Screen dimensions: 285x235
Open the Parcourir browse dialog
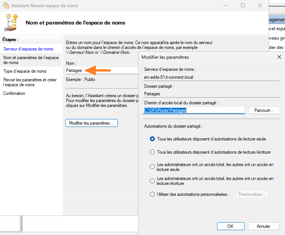[264, 110]
